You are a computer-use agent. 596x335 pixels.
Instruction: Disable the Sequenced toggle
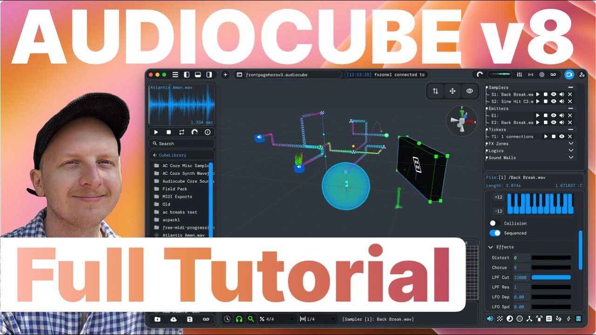pos(494,233)
